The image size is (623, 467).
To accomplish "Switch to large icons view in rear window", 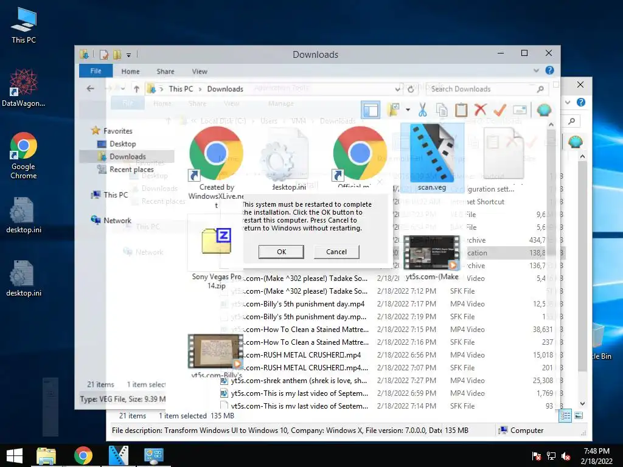I will click(x=579, y=416).
